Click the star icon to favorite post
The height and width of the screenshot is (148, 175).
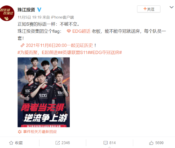[x=11, y=143]
